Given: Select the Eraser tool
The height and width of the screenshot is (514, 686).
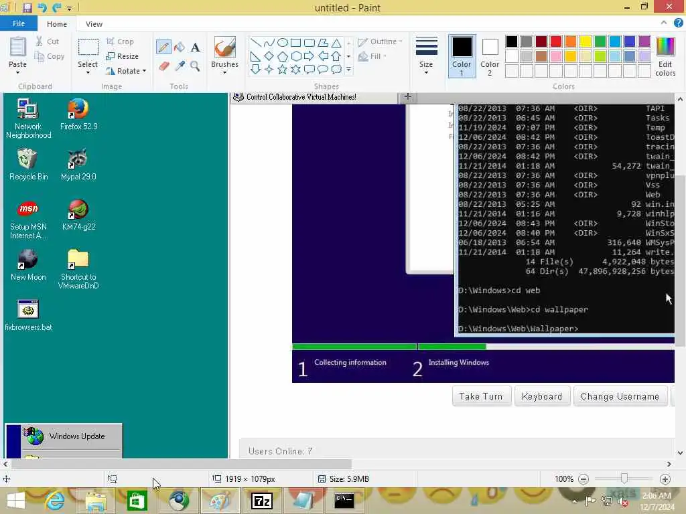Looking at the screenshot, I should (x=163, y=66).
